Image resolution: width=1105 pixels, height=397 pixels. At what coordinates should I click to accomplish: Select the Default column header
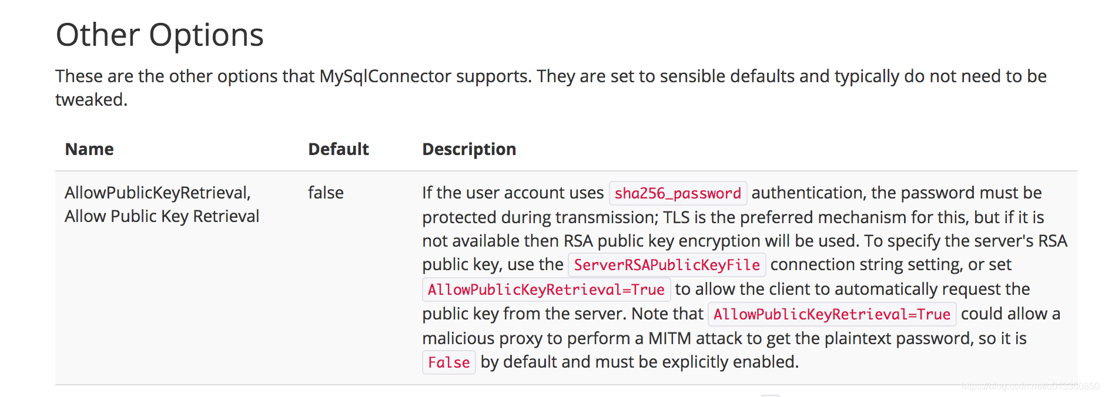[339, 149]
